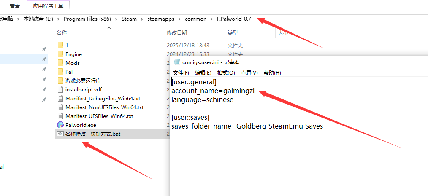
Task: Expand the chevron after 本地磁盘 (E:)
Action: pos(58,19)
